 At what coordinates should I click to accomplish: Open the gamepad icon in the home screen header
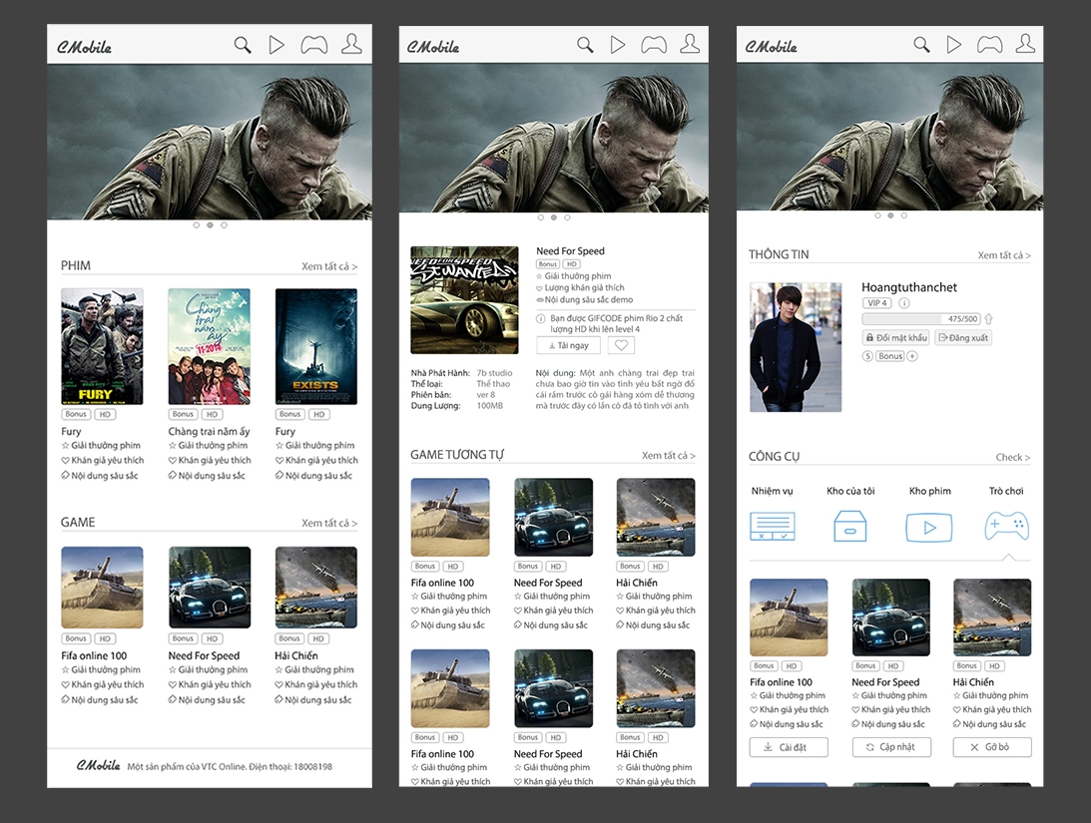[313, 45]
